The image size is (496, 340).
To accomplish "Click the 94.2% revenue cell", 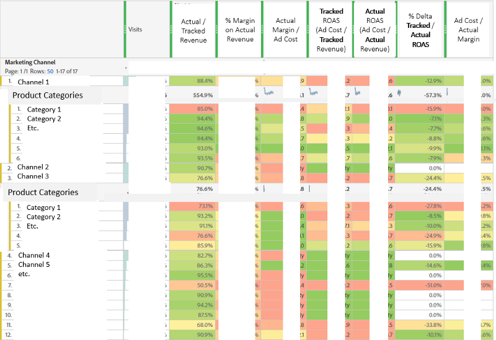I will (x=192, y=305).
